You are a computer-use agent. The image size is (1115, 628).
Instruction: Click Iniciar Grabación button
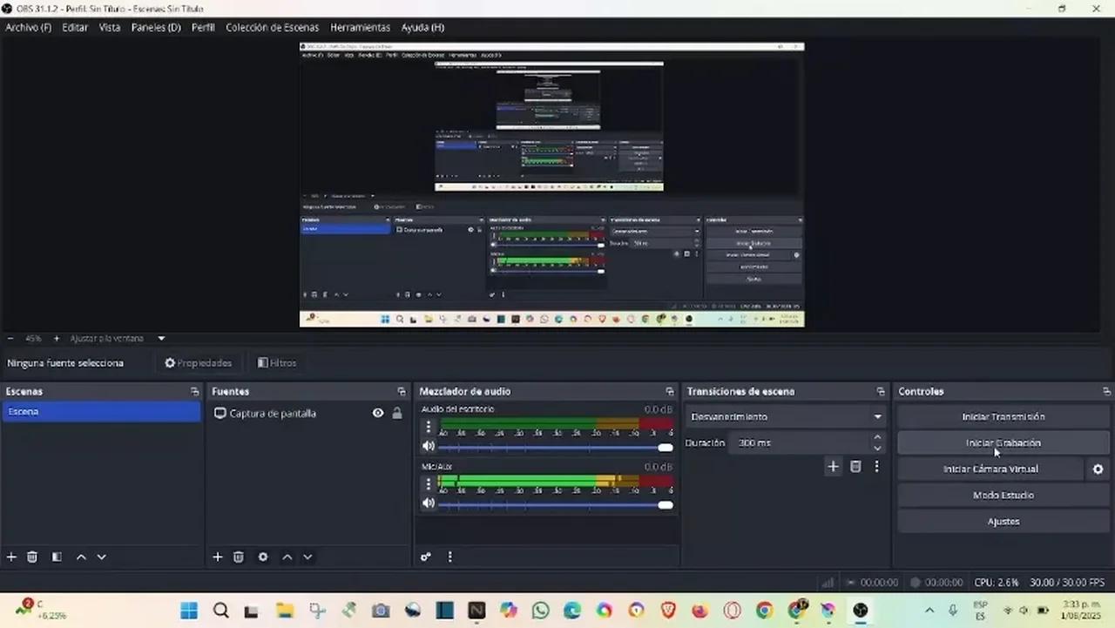1003,443
